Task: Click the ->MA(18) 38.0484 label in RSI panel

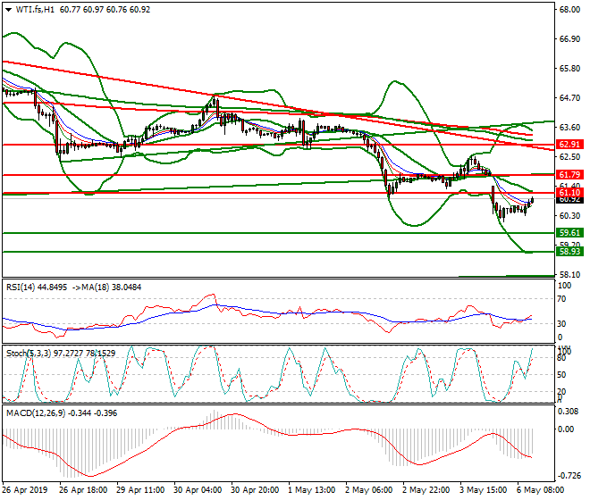Action: 105,287
